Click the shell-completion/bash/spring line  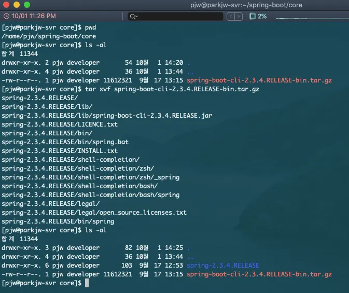tap(91, 195)
